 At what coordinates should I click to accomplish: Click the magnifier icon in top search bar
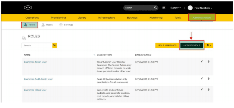pos(155,8)
